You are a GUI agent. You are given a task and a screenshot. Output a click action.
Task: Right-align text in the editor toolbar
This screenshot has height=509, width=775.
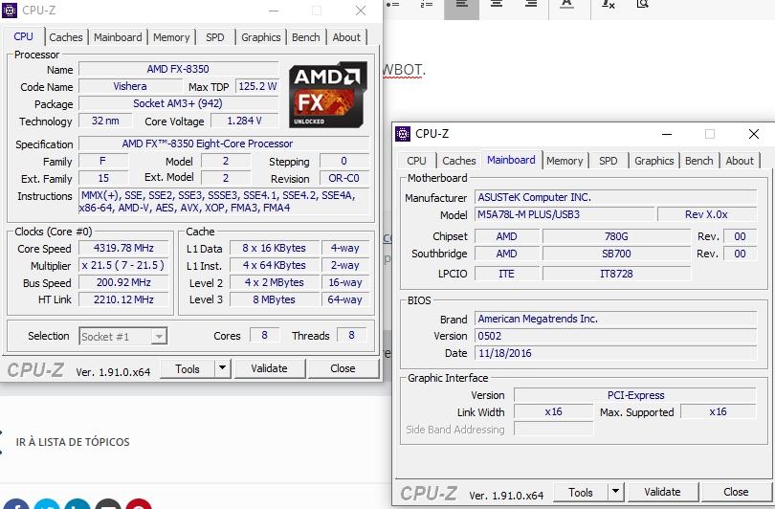coord(531,4)
